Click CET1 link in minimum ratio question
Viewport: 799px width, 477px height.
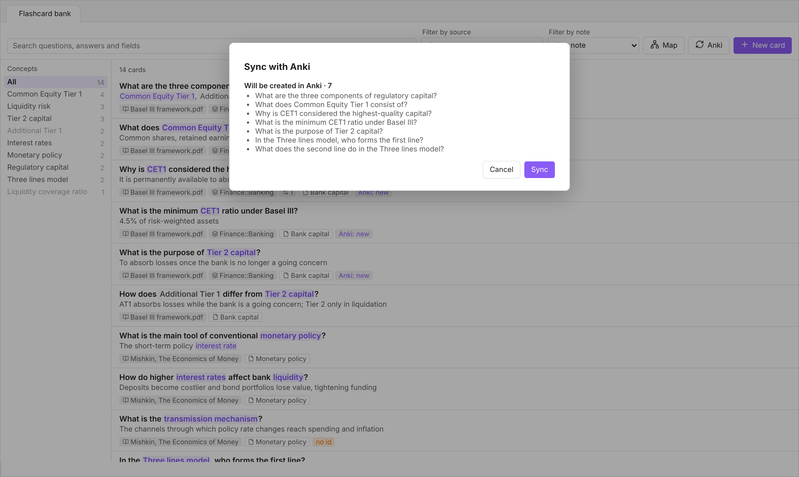pos(210,211)
